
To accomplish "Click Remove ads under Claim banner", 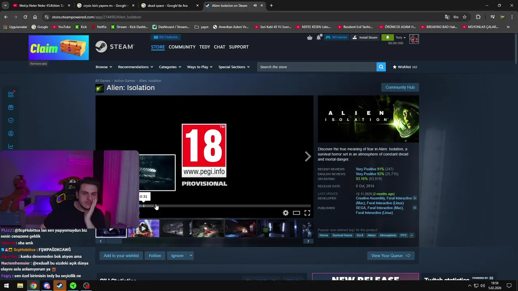I will pyautogui.click(x=38, y=63).
